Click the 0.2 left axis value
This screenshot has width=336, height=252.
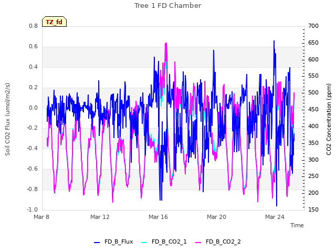pyautogui.click(x=33, y=88)
